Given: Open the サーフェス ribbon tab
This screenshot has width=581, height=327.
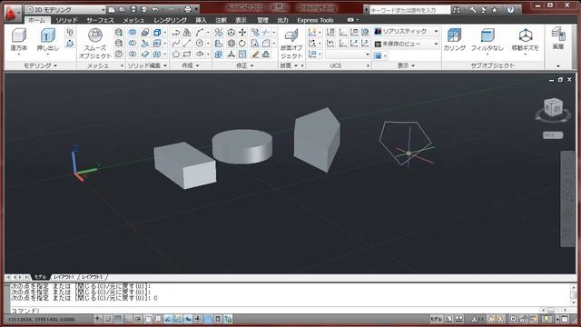Looking at the screenshot, I should pos(101,20).
